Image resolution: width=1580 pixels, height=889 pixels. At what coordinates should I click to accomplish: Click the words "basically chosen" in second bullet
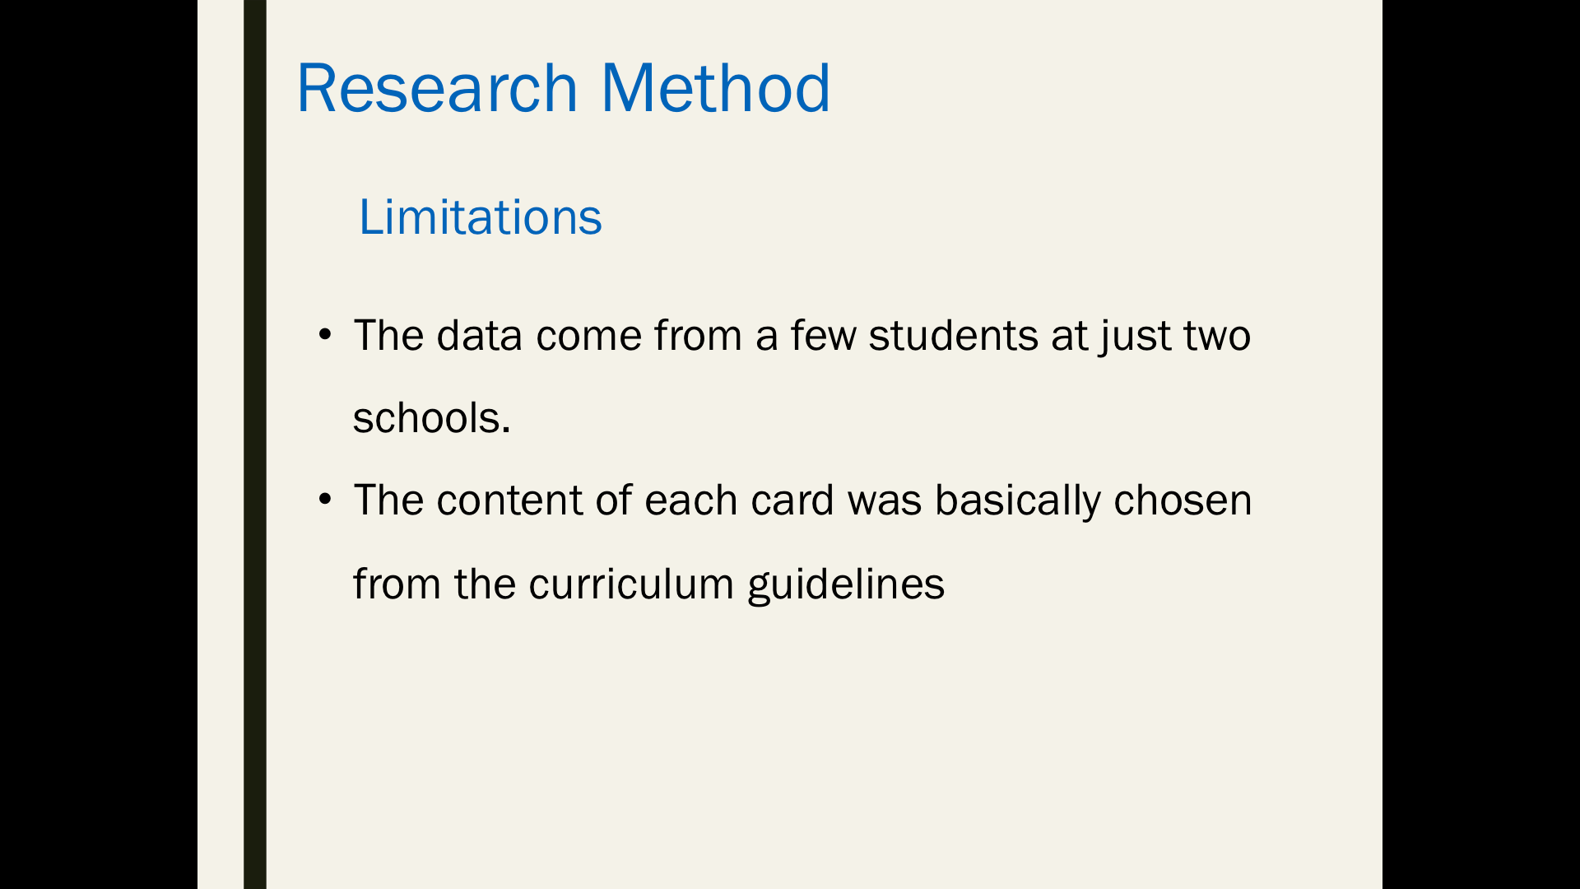coord(1093,500)
